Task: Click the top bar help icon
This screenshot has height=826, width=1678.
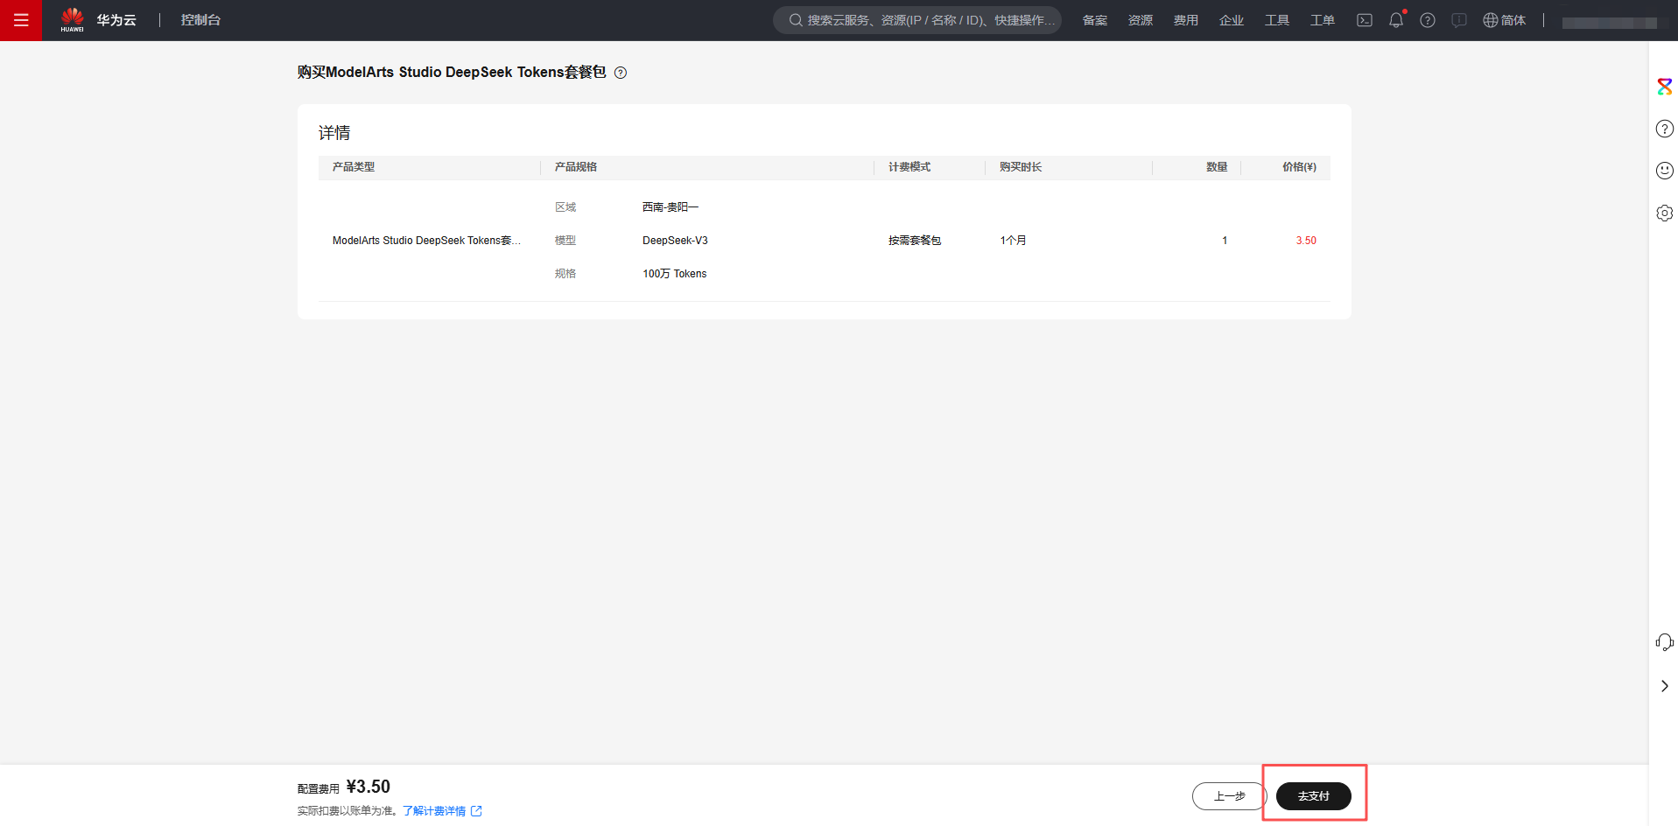Action: [1427, 20]
